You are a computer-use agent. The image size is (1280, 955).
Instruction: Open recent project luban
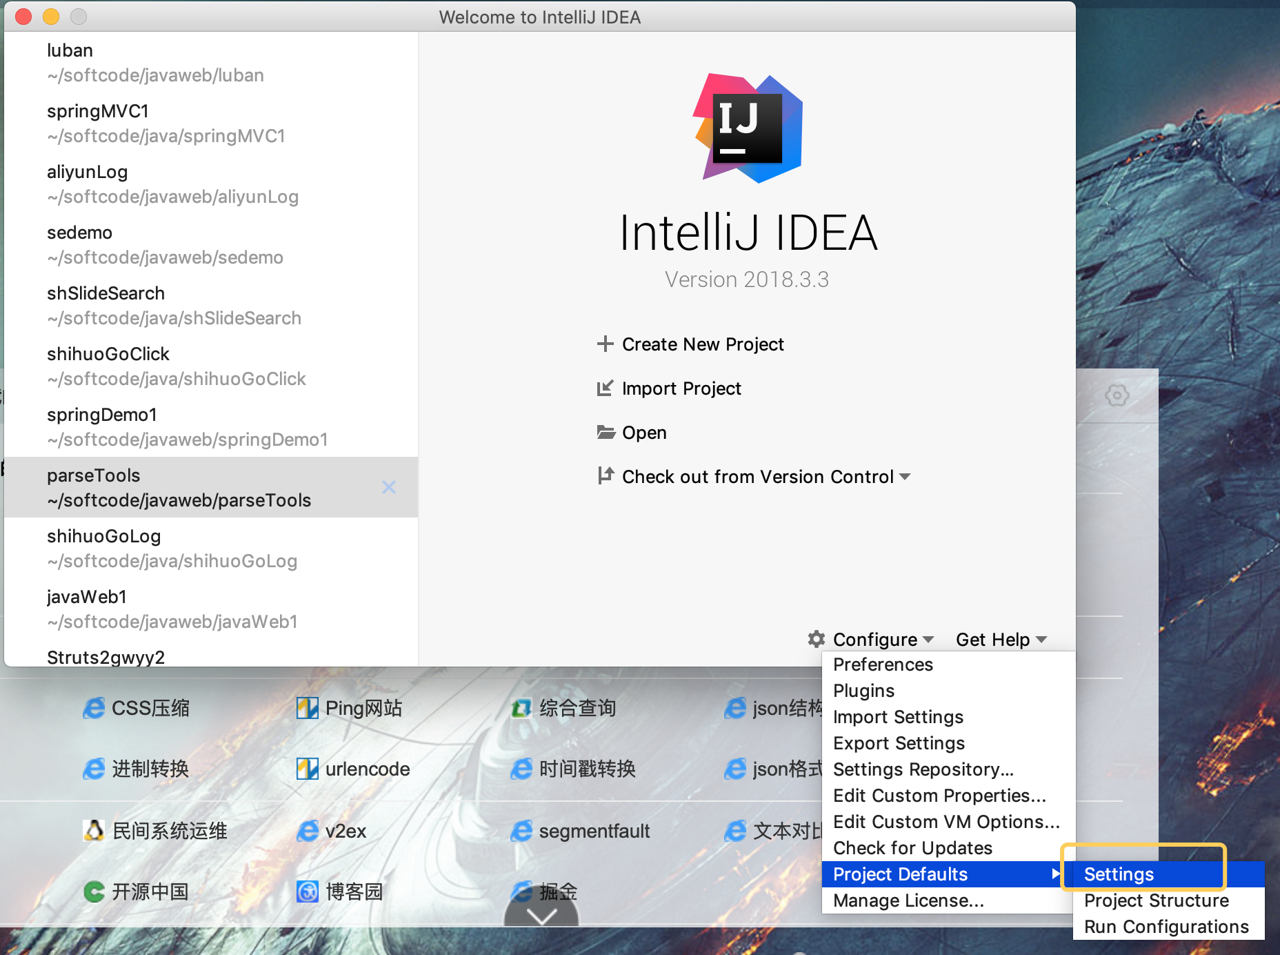pos(211,62)
